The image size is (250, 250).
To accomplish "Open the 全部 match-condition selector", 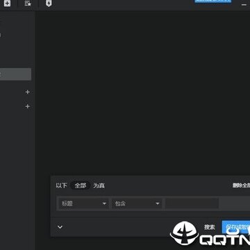I will [81, 185].
